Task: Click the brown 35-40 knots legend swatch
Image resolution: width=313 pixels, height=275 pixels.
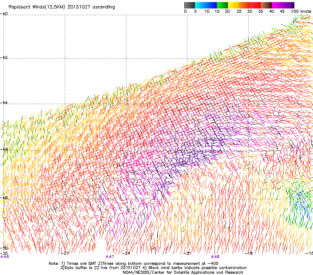Action: tap(266, 5)
